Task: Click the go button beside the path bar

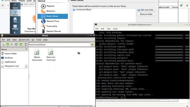Action: pyautogui.click(x=93, y=45)
